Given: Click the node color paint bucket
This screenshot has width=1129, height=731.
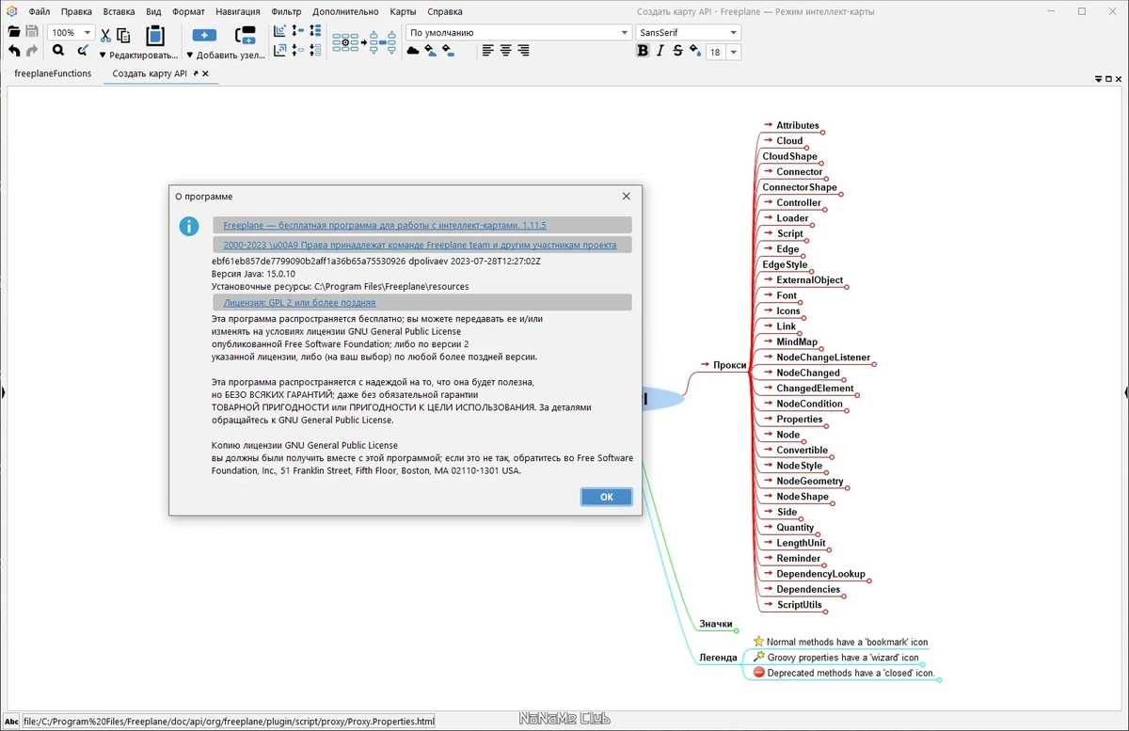Looking at the screenshot, I should (430, 51).
